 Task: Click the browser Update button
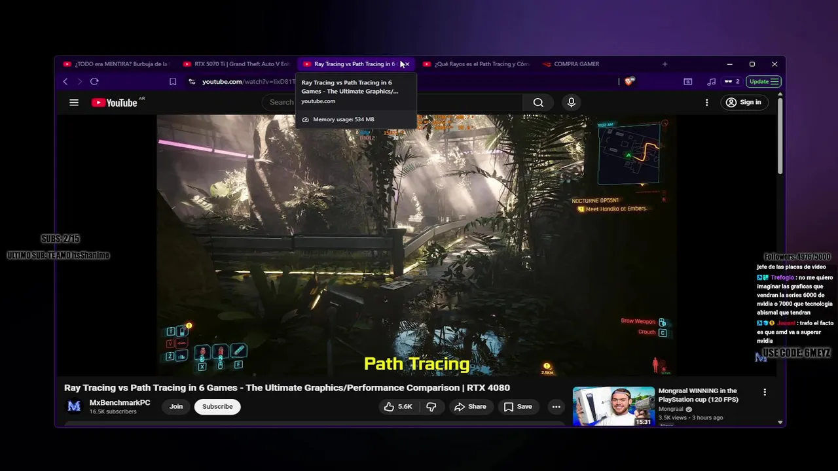click(763, 82)
